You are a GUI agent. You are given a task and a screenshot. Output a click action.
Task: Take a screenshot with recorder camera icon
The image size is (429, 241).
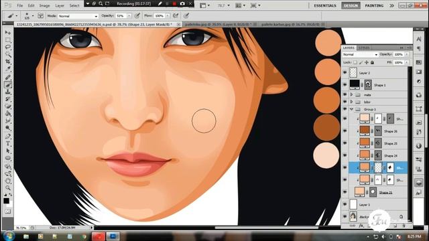tap(182, 4)
